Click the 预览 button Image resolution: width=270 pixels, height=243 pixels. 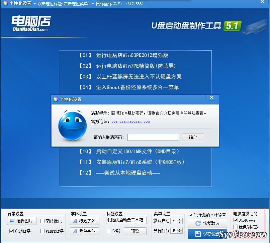135,231
